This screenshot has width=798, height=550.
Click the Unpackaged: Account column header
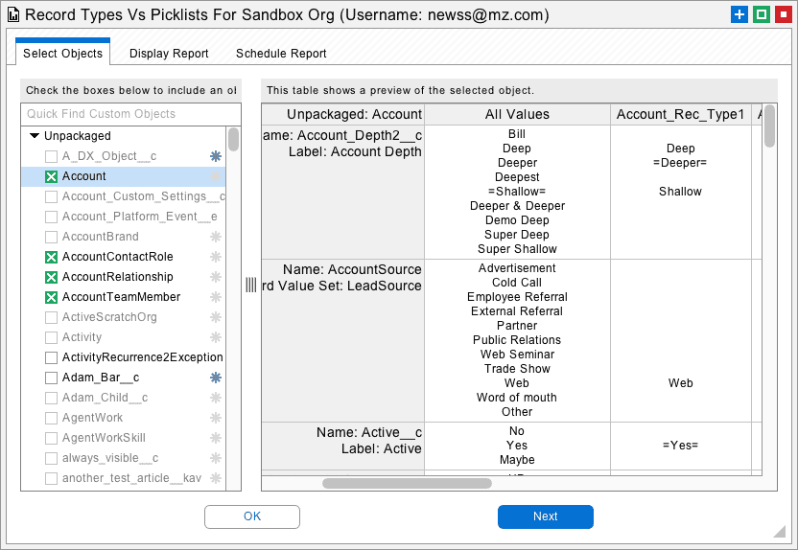pyautogui.click(x=343, y=114)
